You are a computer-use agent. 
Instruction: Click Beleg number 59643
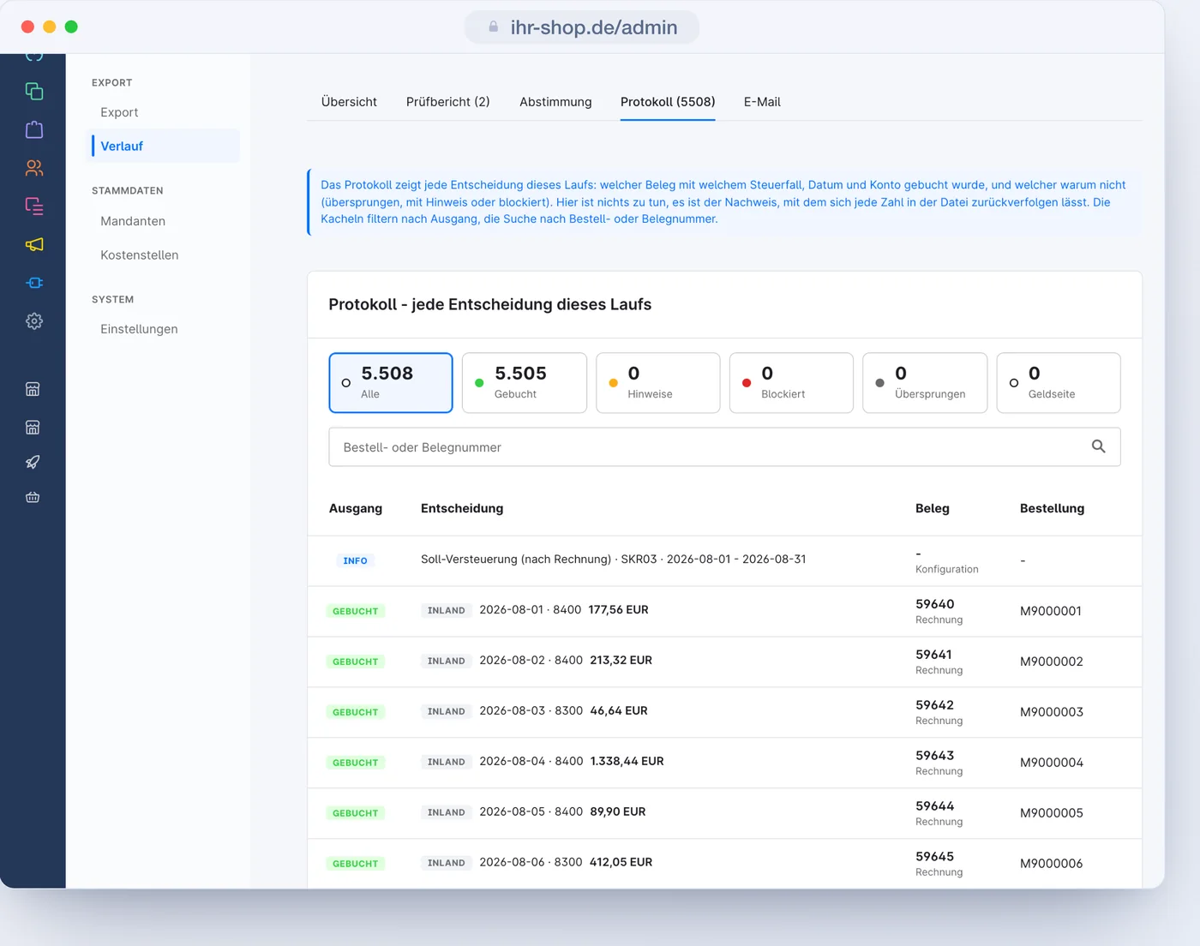[935, 756]
